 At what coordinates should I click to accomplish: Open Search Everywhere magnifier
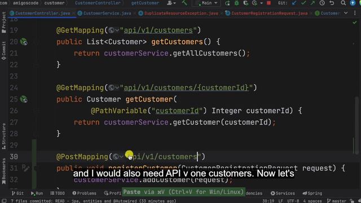pyautogui.click(x=344, y=3)
